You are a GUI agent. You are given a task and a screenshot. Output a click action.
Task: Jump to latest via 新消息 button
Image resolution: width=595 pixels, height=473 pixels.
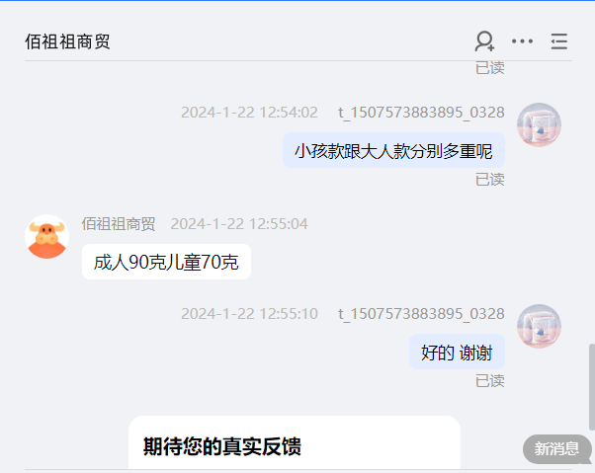(556, 449)
